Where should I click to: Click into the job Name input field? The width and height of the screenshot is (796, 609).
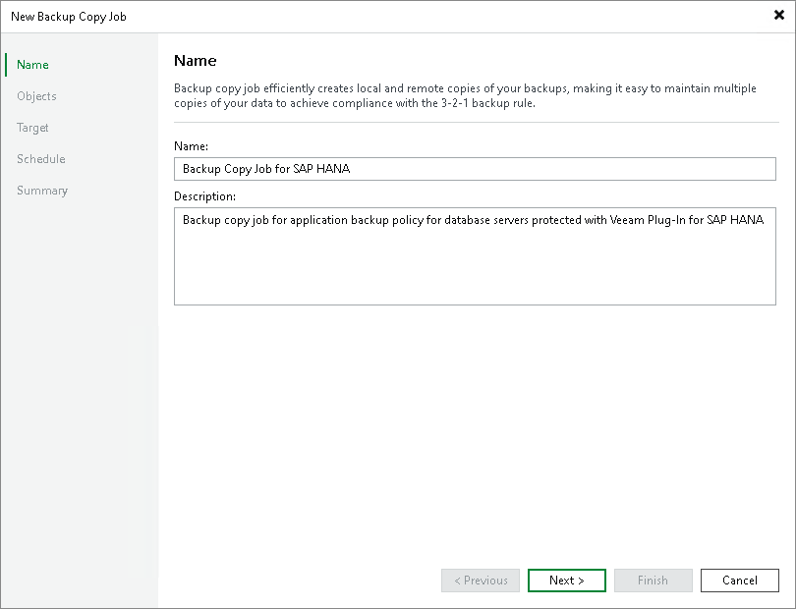[x=475, y=169]
